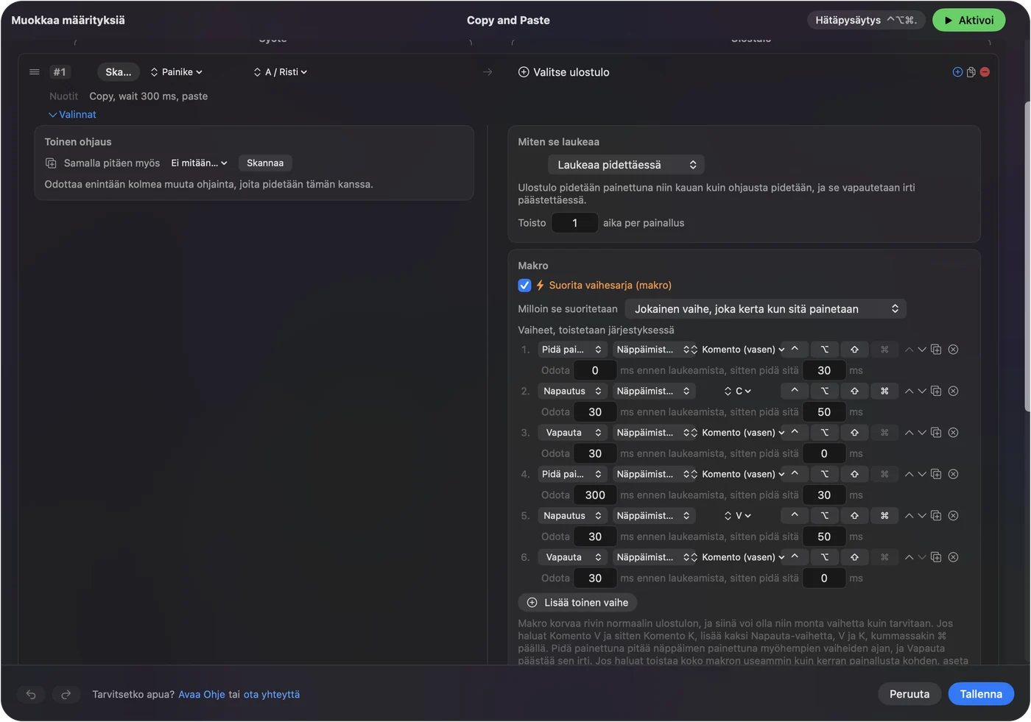The image size is (1031, 722).
Task: Toggle Shift modifier on step 6
Action: click(x=854, y=557)
